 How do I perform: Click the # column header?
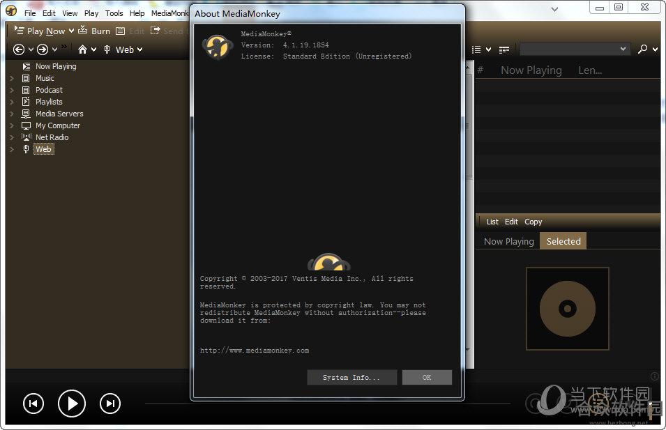(x=480, y=70)
